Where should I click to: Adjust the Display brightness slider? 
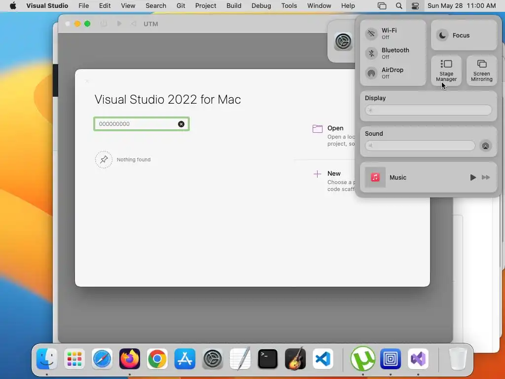pyautogui.click(x=429, y=110)
